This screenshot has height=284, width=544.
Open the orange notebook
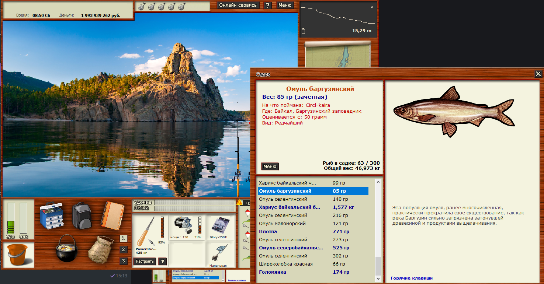(112, 215)
